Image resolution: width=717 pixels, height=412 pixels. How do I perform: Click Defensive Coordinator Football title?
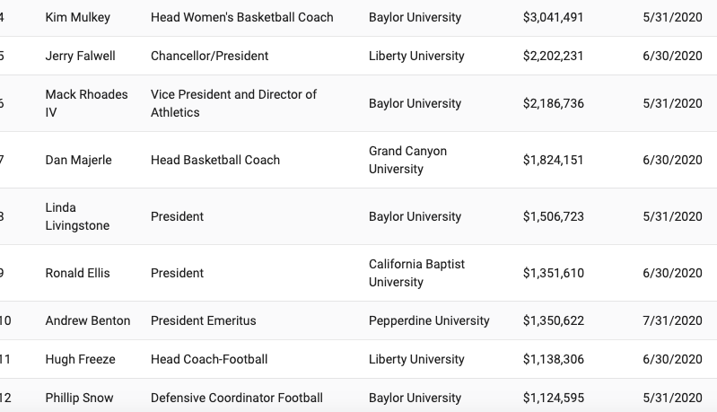pyautogui.click(x=237, y=398)
